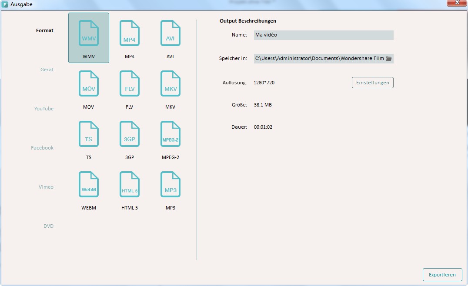Open the Gerät tab
Image resolution: width=468 pixels, height=286 pixels.
coord(47,70)
